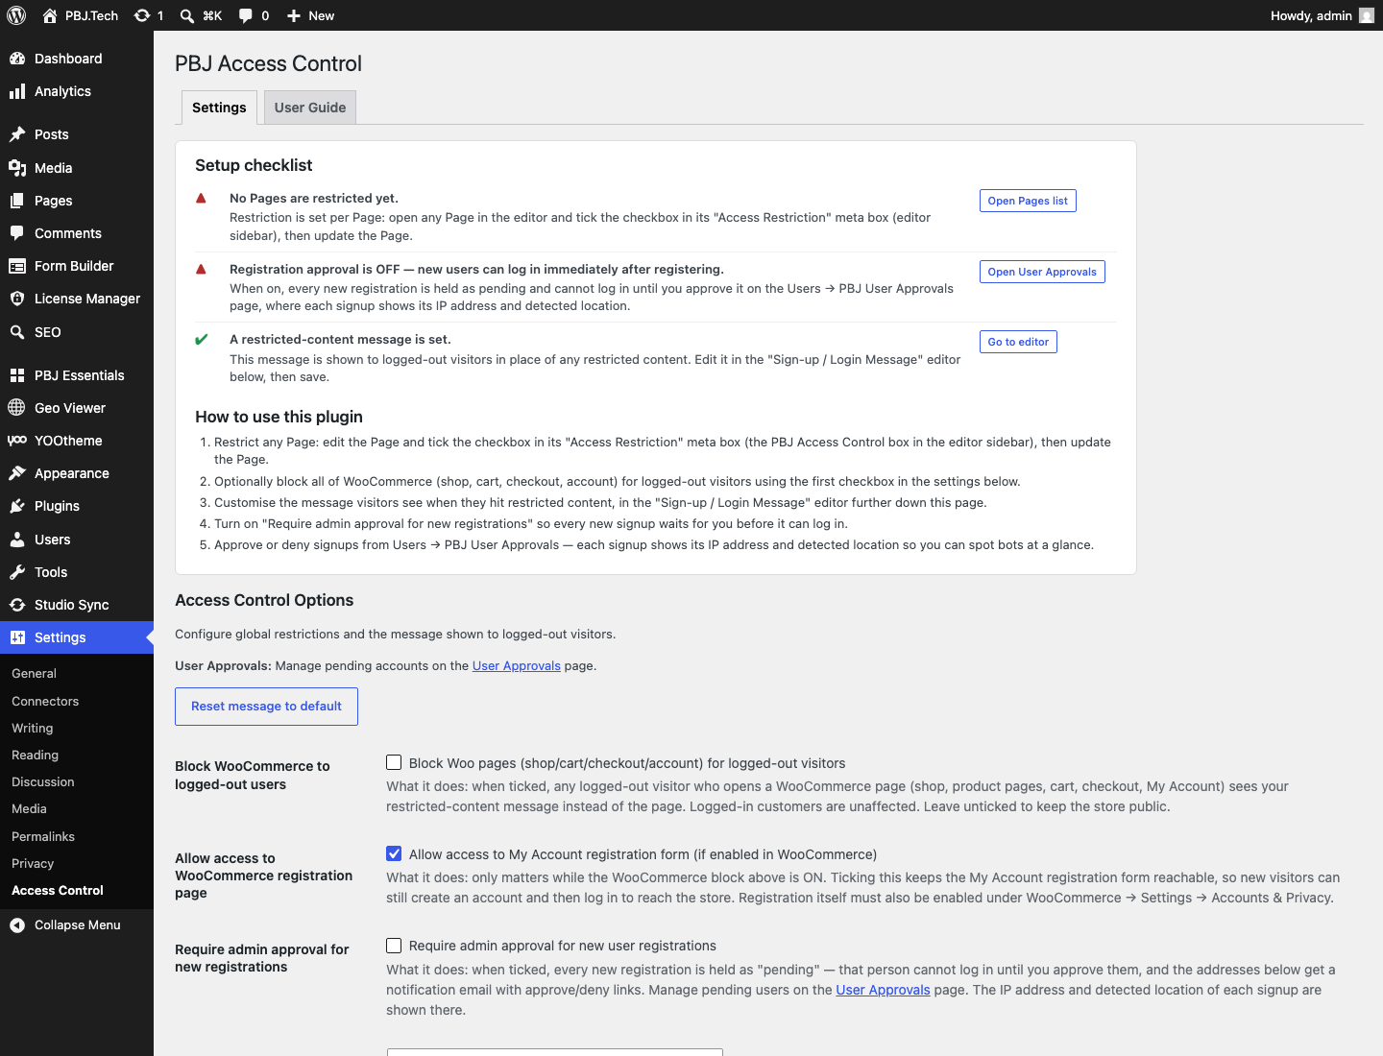1383x1056 pixels.
Task: Open the search magnifier in admin bar
Action: click(x=187, y=15)
